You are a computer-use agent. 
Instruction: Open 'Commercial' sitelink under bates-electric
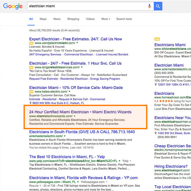pos(98,99)
